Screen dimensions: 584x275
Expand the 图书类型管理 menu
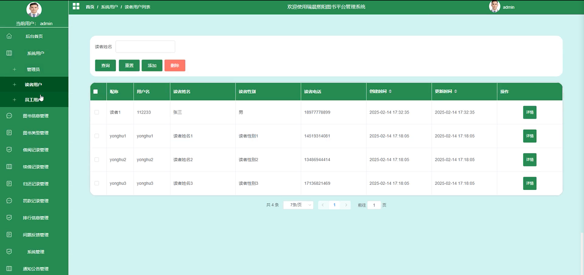34,133
